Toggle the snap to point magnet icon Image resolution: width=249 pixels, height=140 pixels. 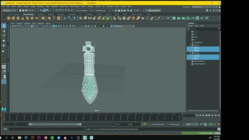[x=63, y=10]
